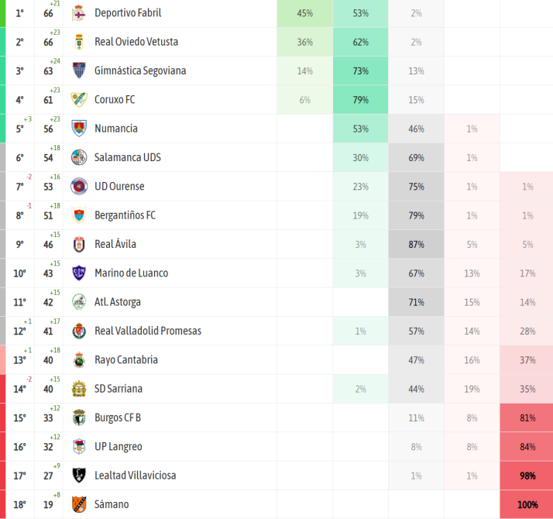
Task: Open the Numancia team badge
Action: 78,129
